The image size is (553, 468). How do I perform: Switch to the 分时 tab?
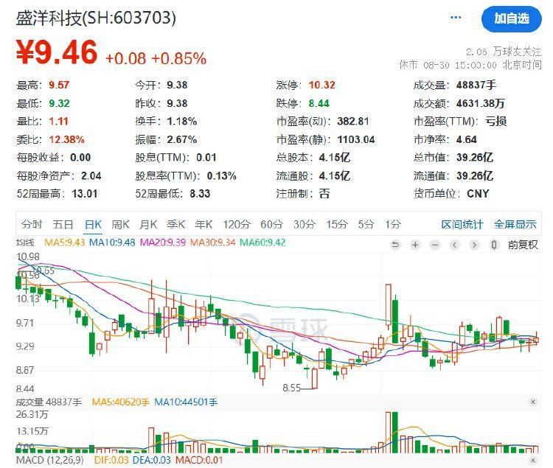pos(32,224)
